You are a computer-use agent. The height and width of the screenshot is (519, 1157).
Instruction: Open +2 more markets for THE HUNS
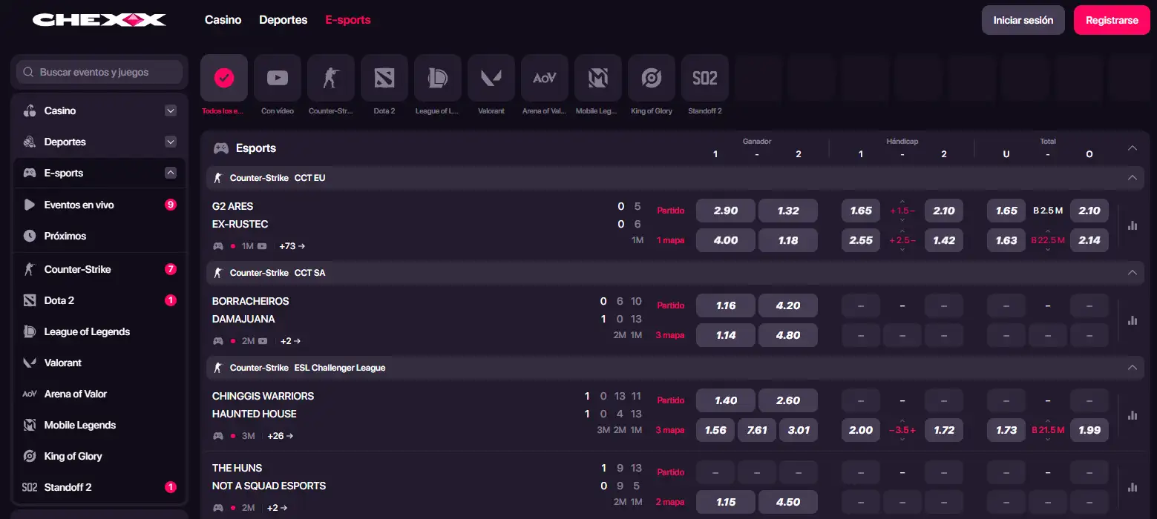(x=278, y=508)
